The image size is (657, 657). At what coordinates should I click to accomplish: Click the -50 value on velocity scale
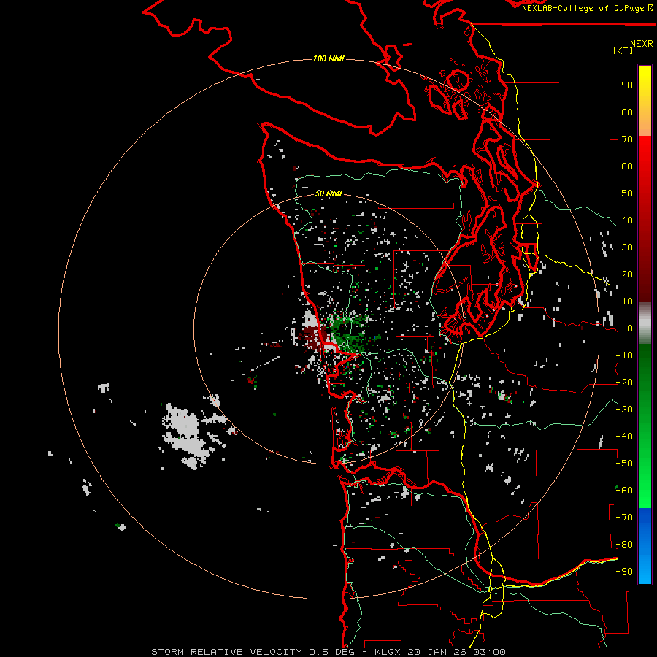tap(624, 464)
